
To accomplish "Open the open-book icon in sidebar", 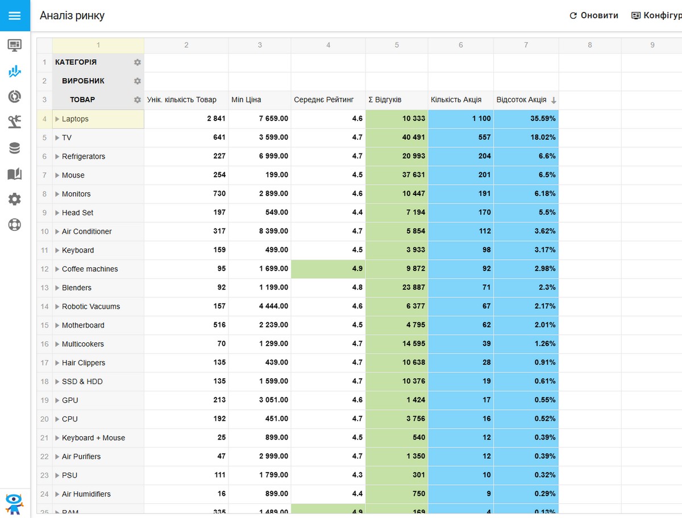I will (x=15, y=174).
